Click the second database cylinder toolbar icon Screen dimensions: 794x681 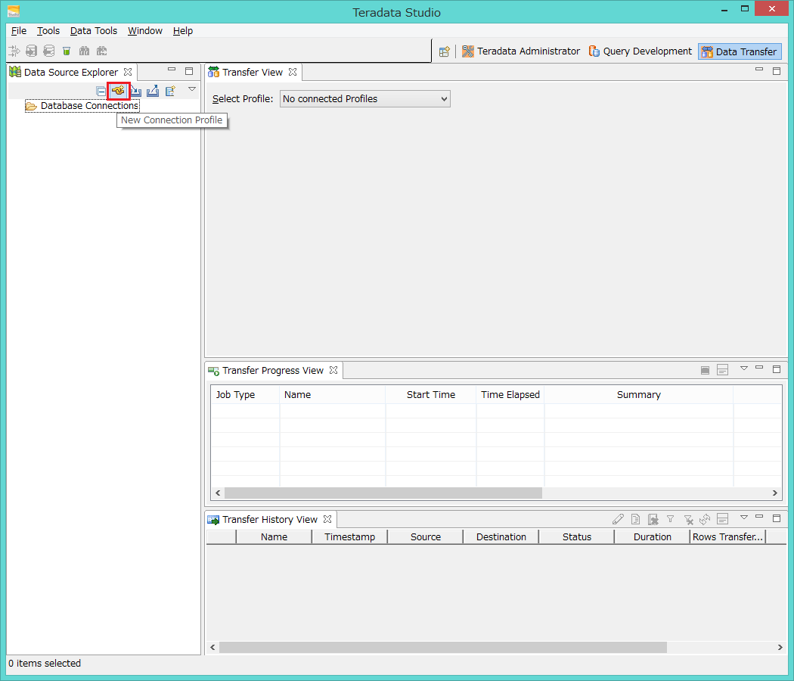tap(49, 51)
